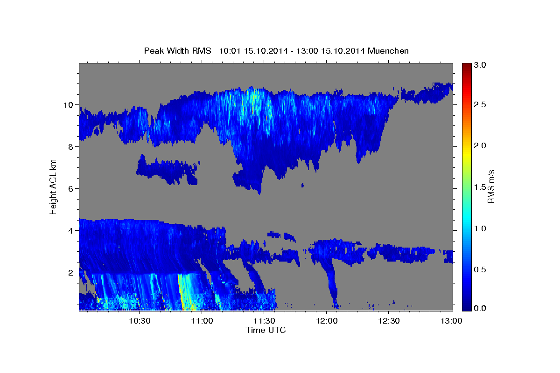Select the 'Height AGL km' axis label
The width and height of the screenshot is (560, 373).
coord(53,187)
